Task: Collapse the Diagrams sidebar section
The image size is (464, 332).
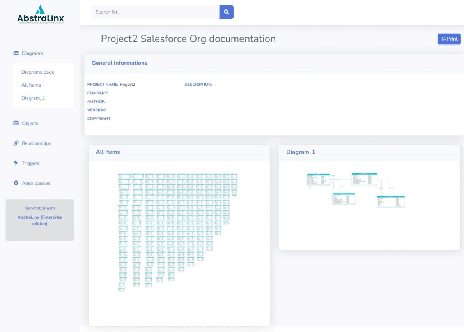Action: coord(32,53)
